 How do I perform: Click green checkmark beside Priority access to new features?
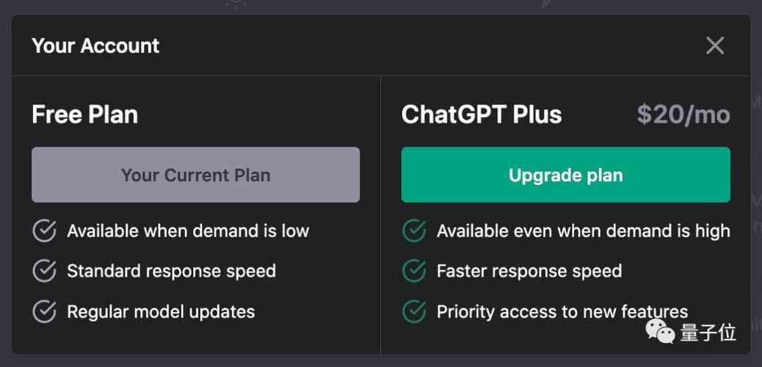coord(414,311)
